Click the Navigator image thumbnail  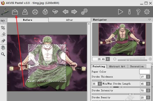coord(122,39)
